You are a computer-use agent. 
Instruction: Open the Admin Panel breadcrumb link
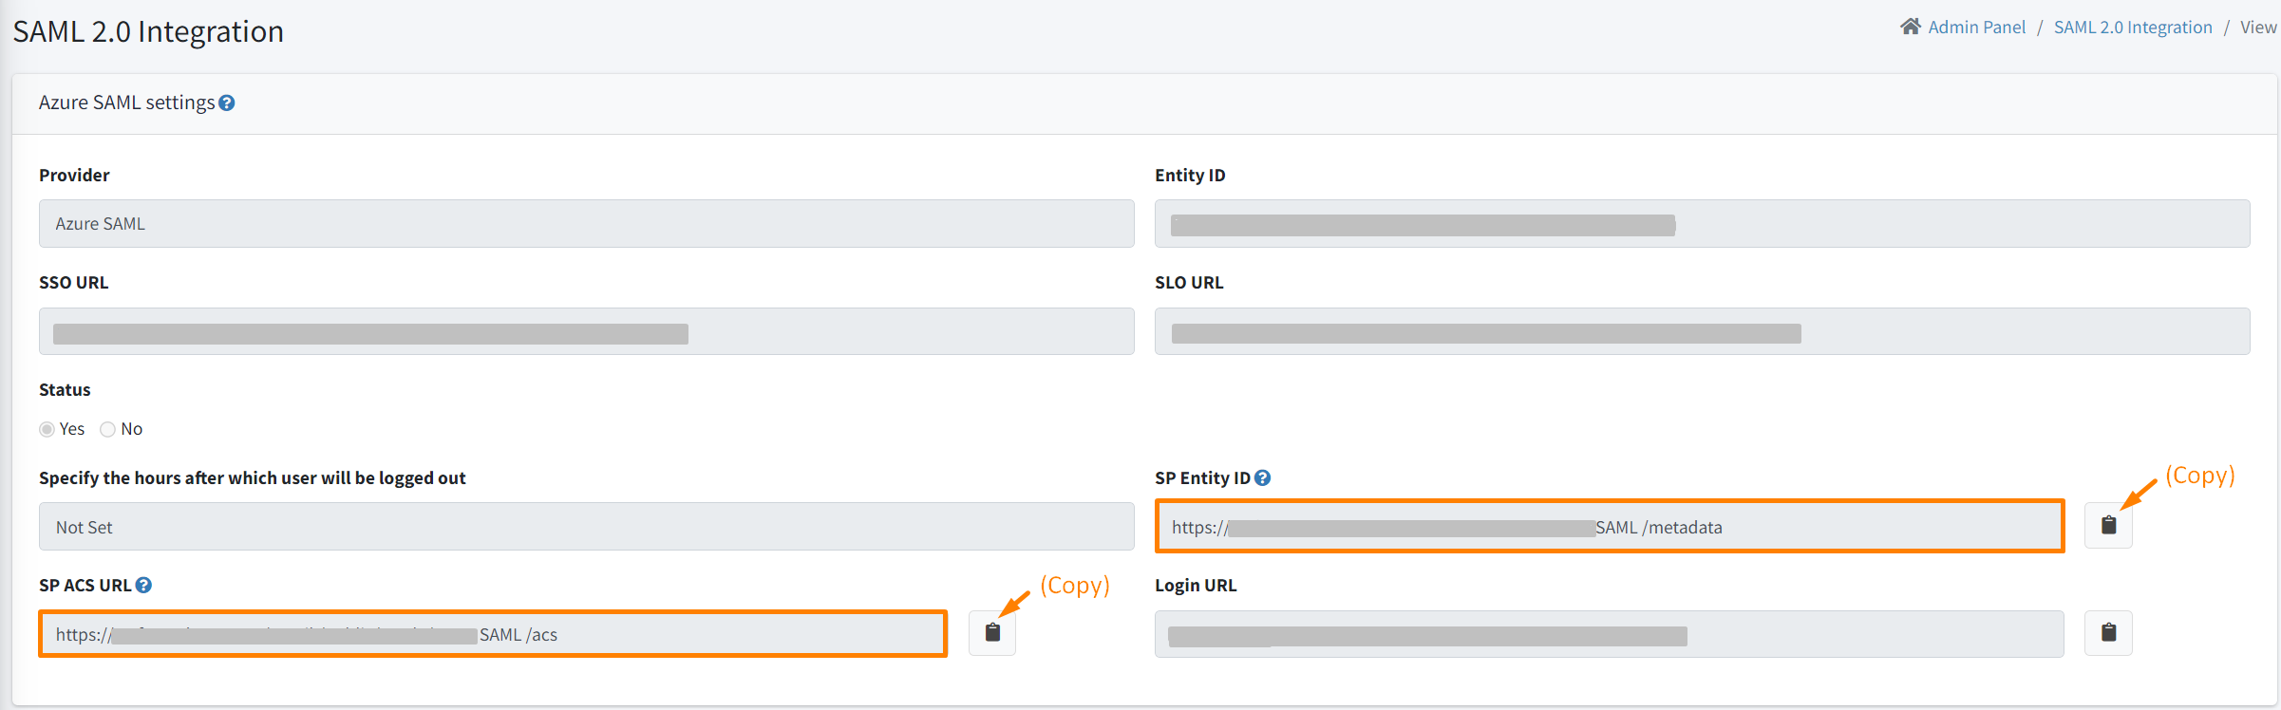click(1976, 28)
